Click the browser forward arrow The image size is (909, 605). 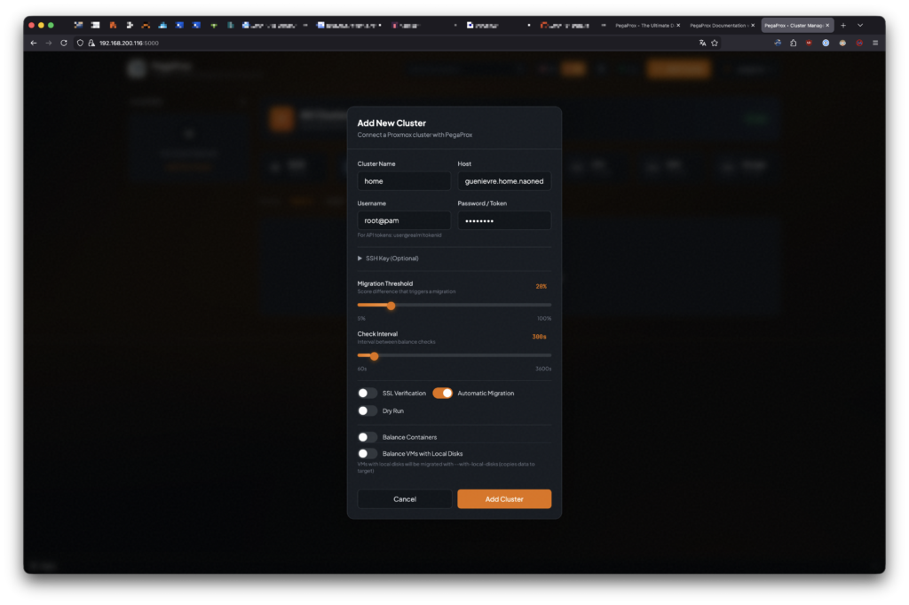tap(49, 43)
